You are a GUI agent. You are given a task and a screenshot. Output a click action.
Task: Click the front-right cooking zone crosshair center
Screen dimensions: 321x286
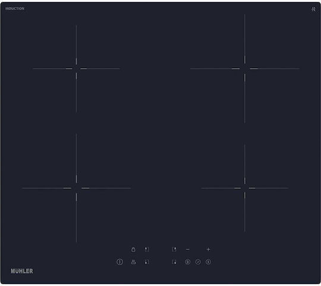pyautogui.click(x=245, y=188)
